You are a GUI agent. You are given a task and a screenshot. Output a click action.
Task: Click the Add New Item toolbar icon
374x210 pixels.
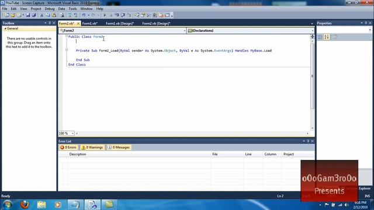(x=19, y=15)
